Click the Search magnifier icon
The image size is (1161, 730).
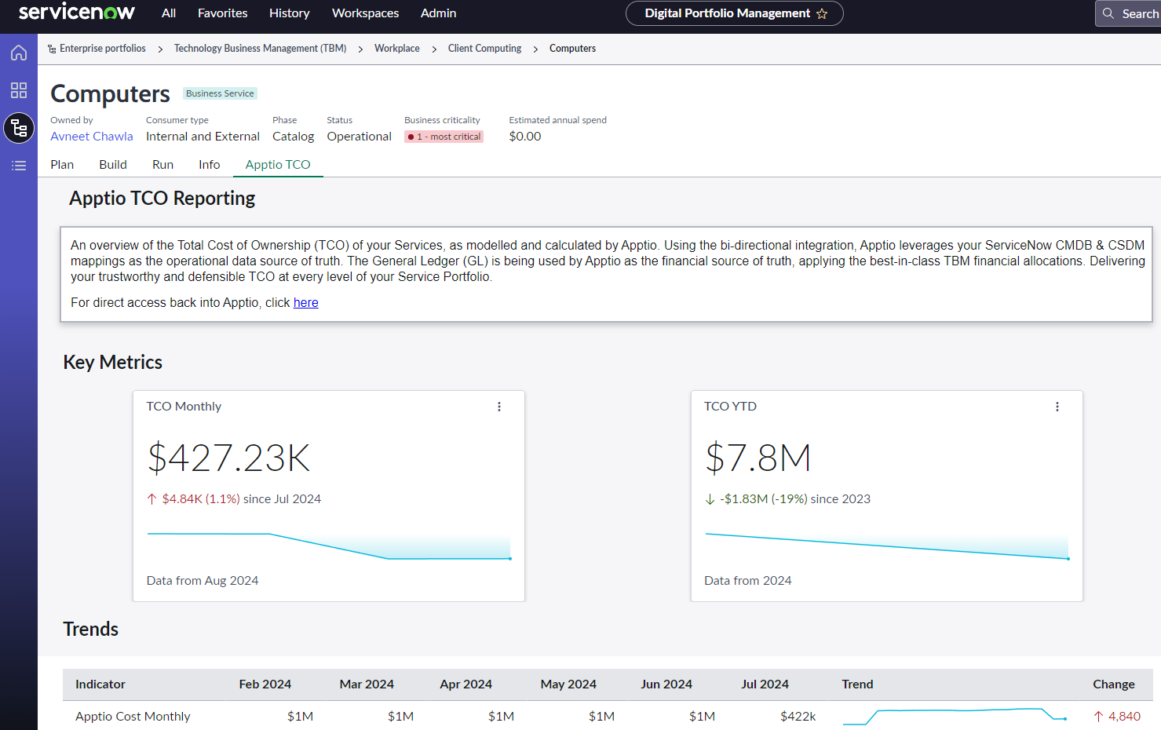pos(1108,13)
